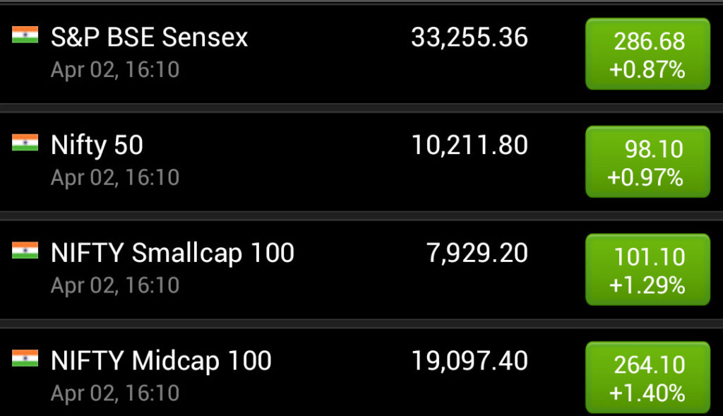This screenshot has height=416, width=723.
Task: Click the Sensex price 33,255.36
Action: coord(470,37)
